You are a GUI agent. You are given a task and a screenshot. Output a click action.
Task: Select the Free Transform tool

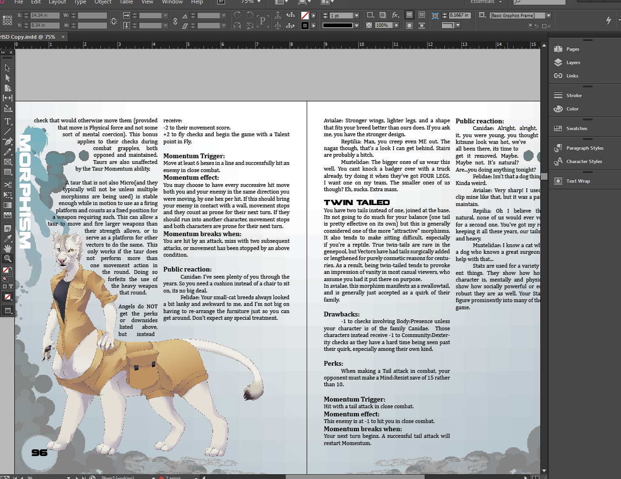[x=8, y=195]
